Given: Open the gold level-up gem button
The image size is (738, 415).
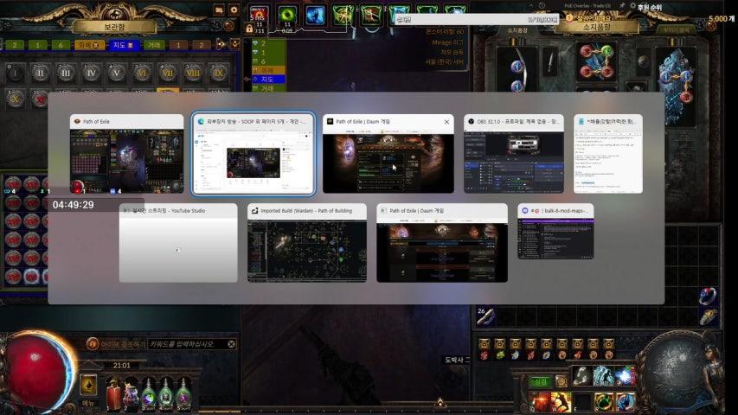Looking at the screenshot, I should pos(88,386).
